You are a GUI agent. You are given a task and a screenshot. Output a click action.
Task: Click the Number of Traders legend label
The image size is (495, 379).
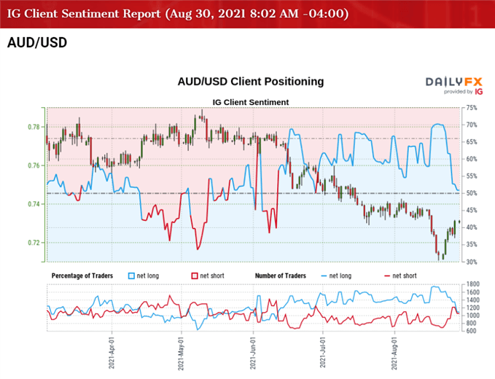(x=281, y=276)
